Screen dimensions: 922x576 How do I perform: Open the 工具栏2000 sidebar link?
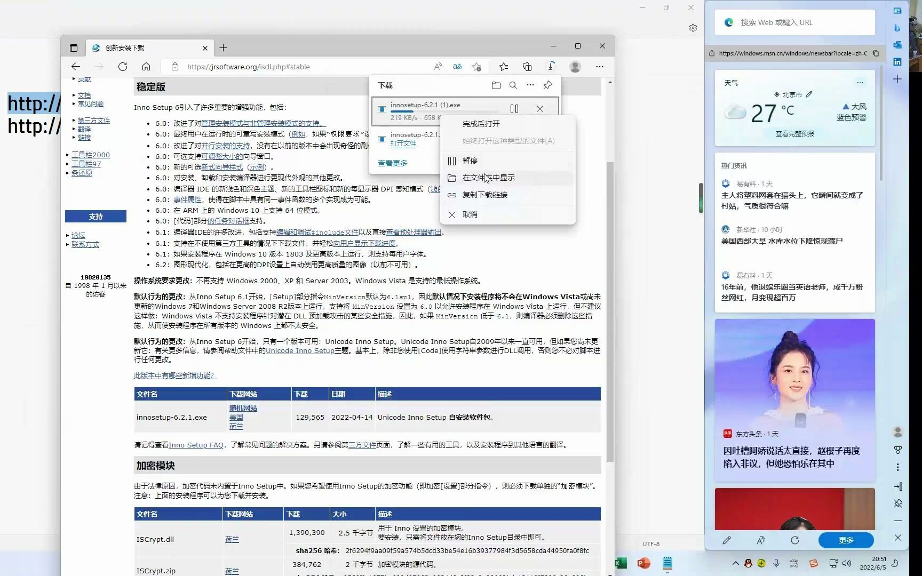pyautogui.click(x=91, y=155)
